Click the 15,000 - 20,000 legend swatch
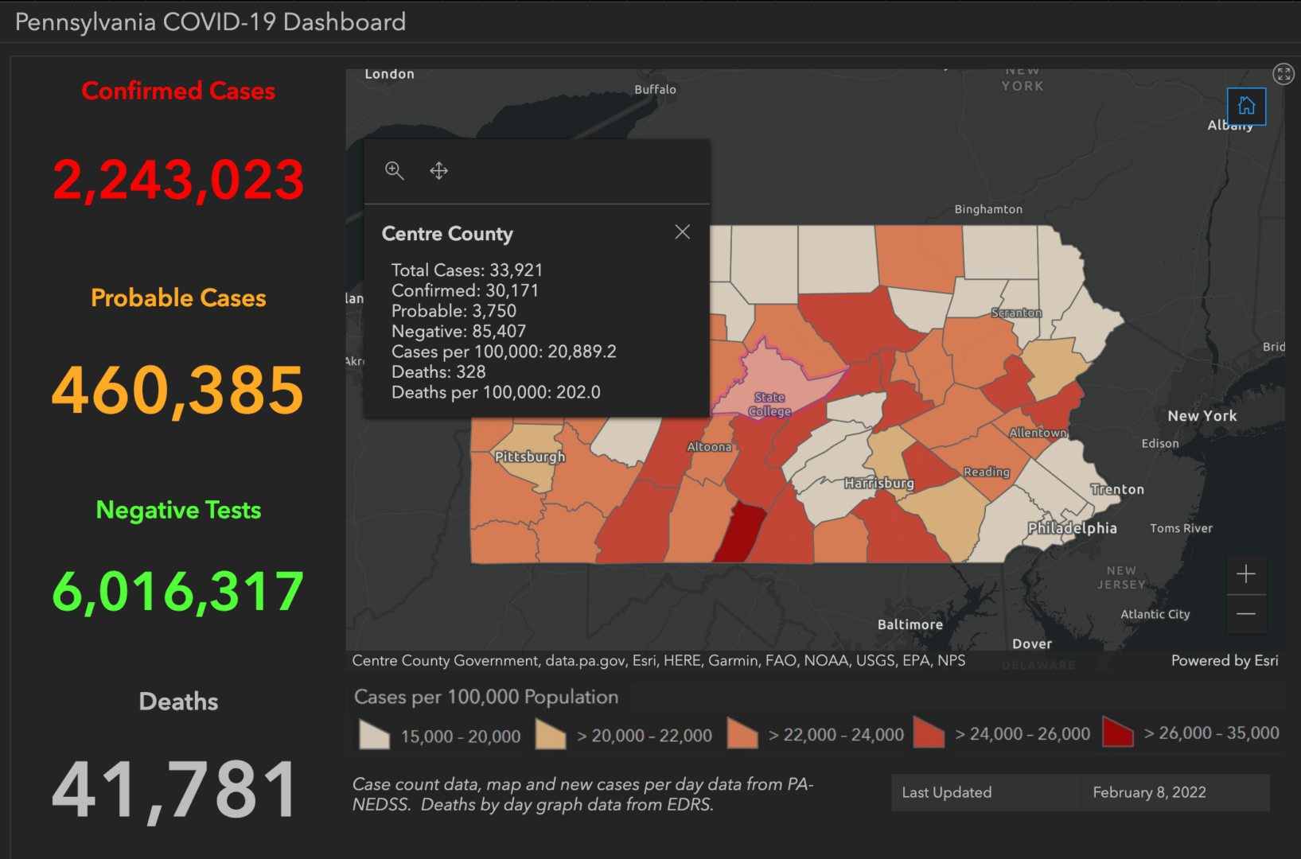This screenshot has height=859, width=1301. (374, 735)
